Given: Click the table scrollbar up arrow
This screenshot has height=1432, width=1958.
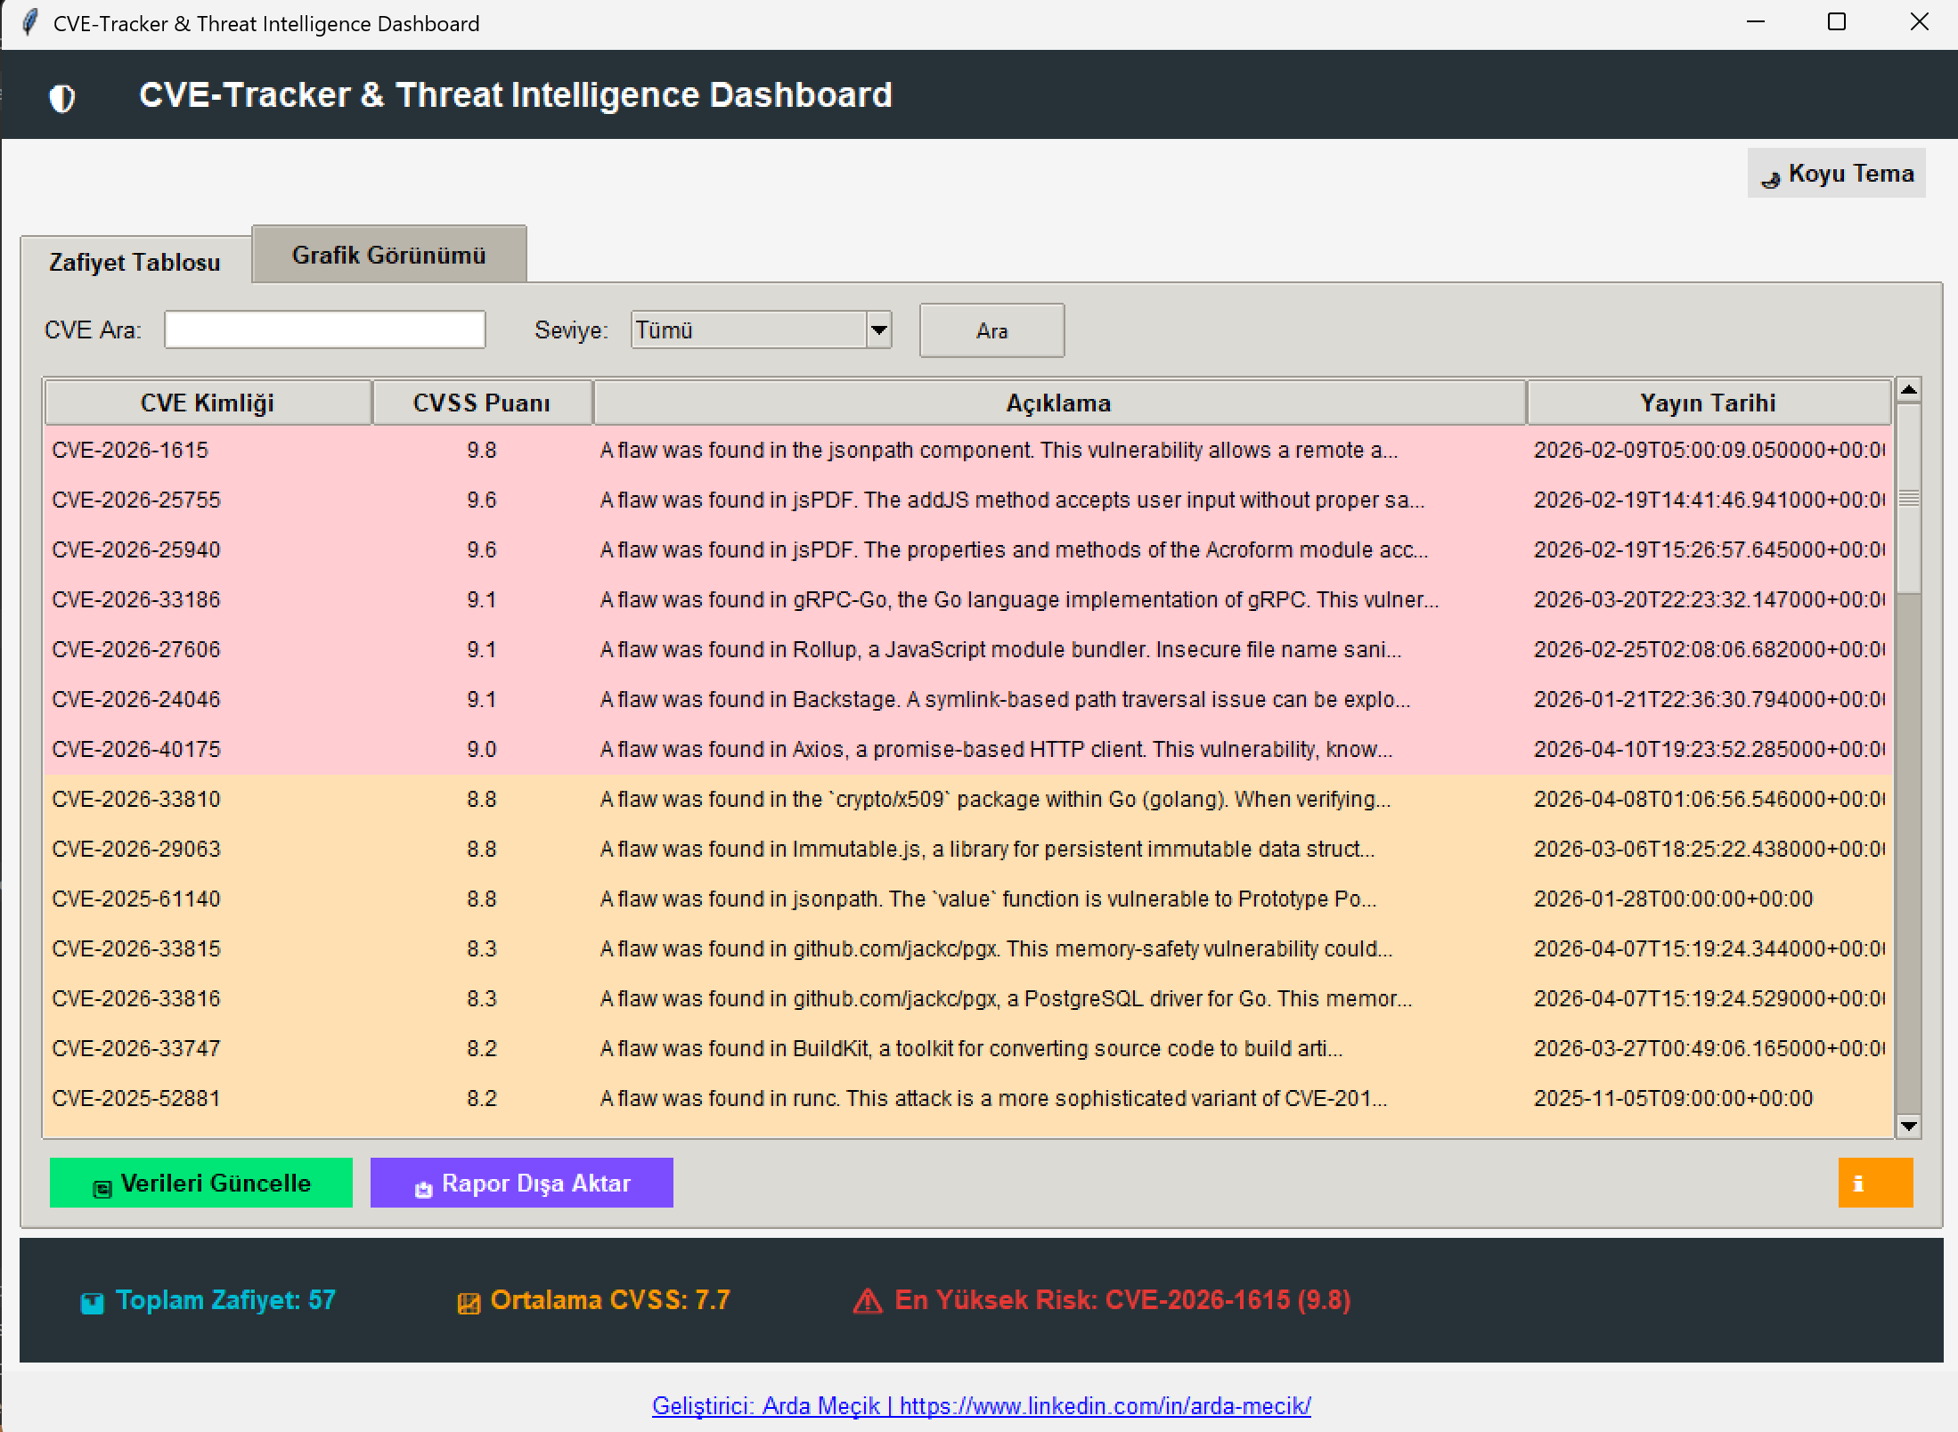Looking at the screenshot, I should point(1908,390).
